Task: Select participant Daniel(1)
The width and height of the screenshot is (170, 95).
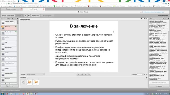Action: click(x=9, y=80)
